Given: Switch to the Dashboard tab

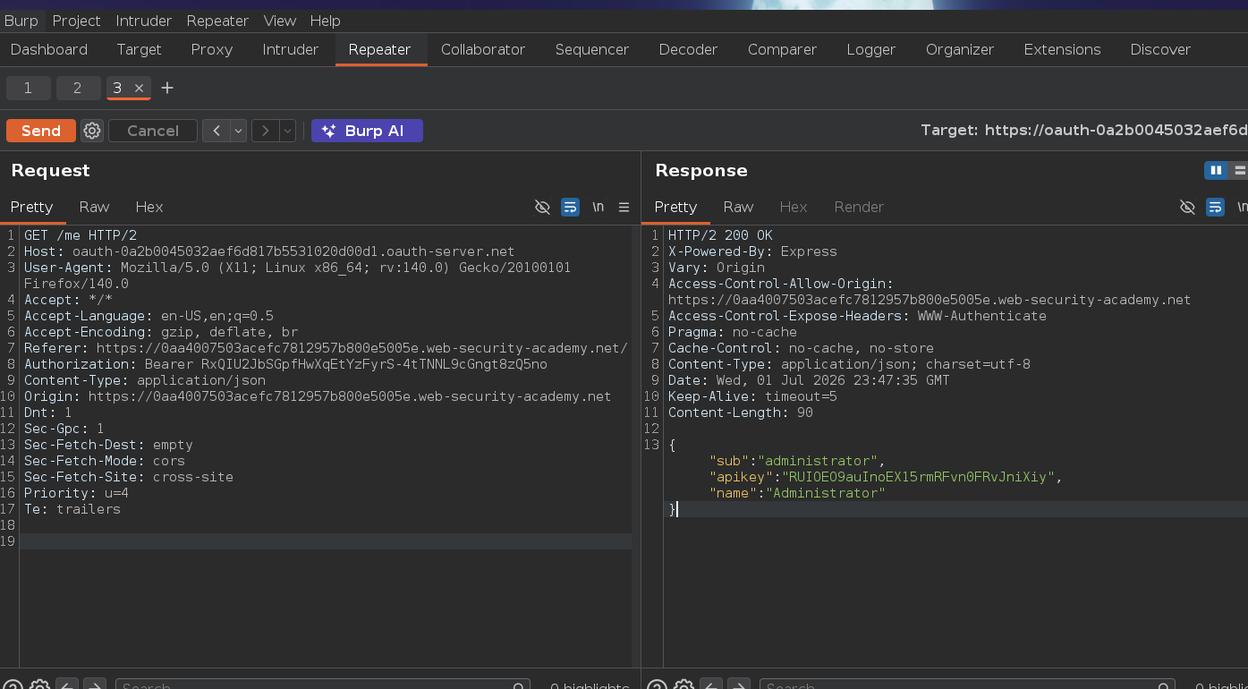Looking at the screenshot, I should click(x=49, y=49).
